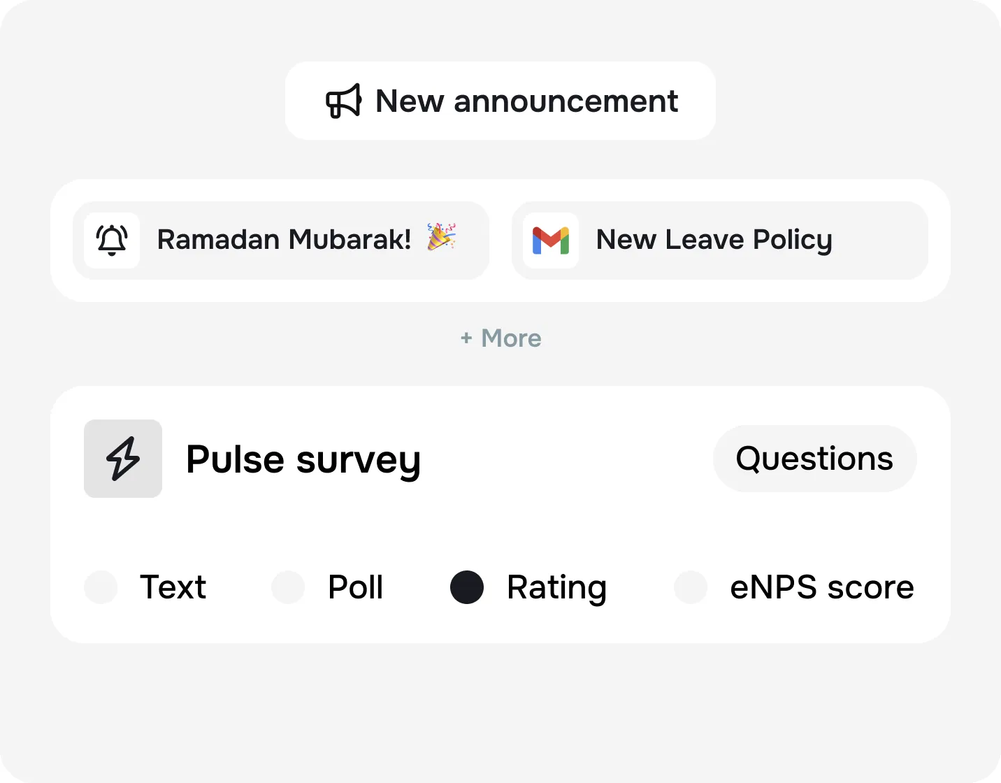This screenshot has width=1001, height=783.
Task: Click the Text option label
Action: (173, 587)
